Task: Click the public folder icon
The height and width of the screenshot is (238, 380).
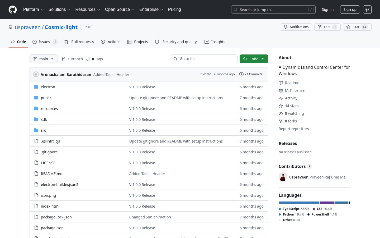Action: 36,98
